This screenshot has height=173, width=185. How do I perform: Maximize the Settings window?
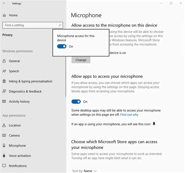coord(171,3)
